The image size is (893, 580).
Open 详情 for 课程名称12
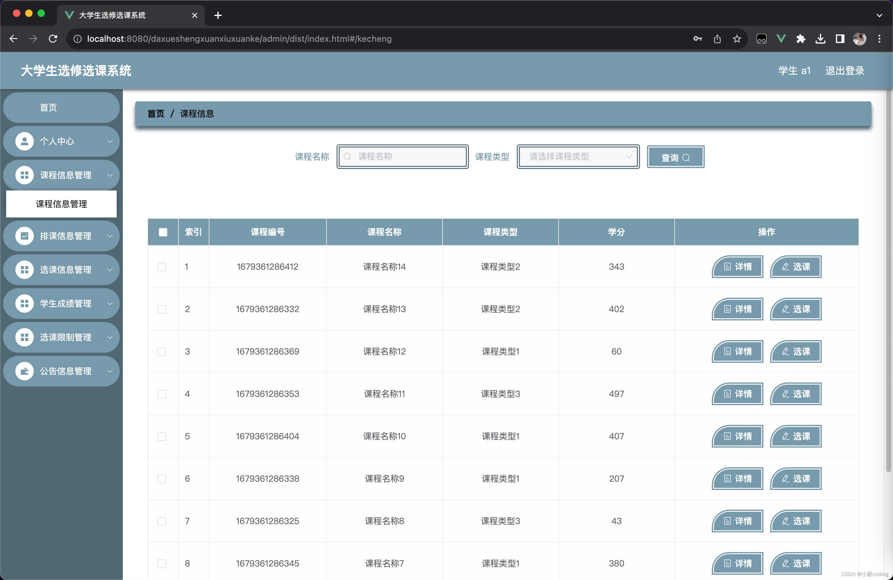737,352
